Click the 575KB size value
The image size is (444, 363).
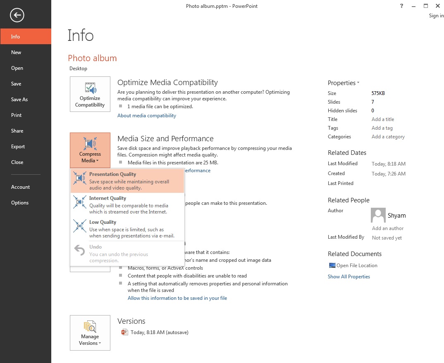(378, 93)
